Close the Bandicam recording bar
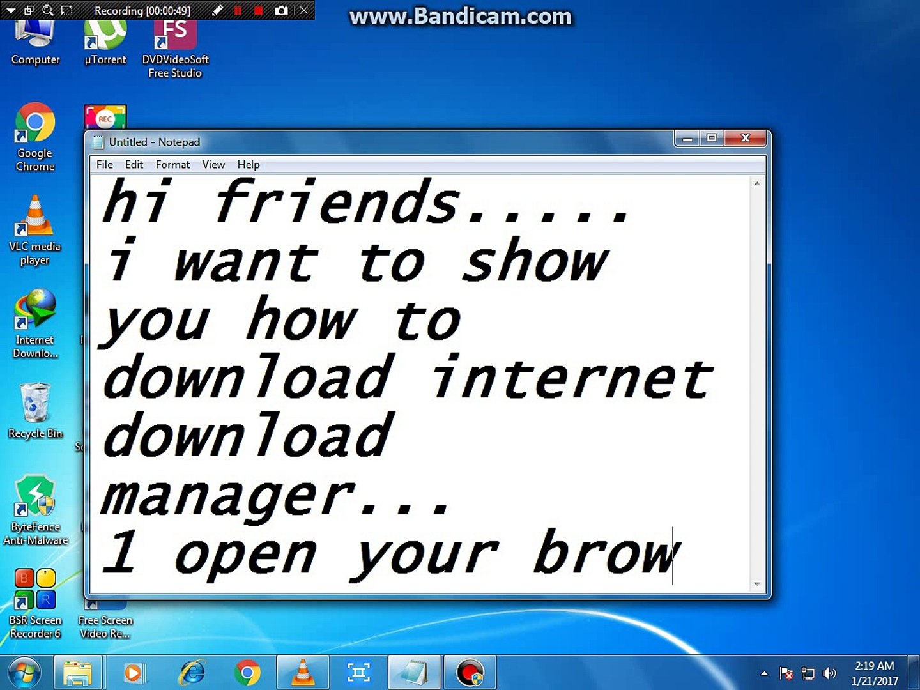The height and width of the screenshot is (690, 920). click(304, 10)
